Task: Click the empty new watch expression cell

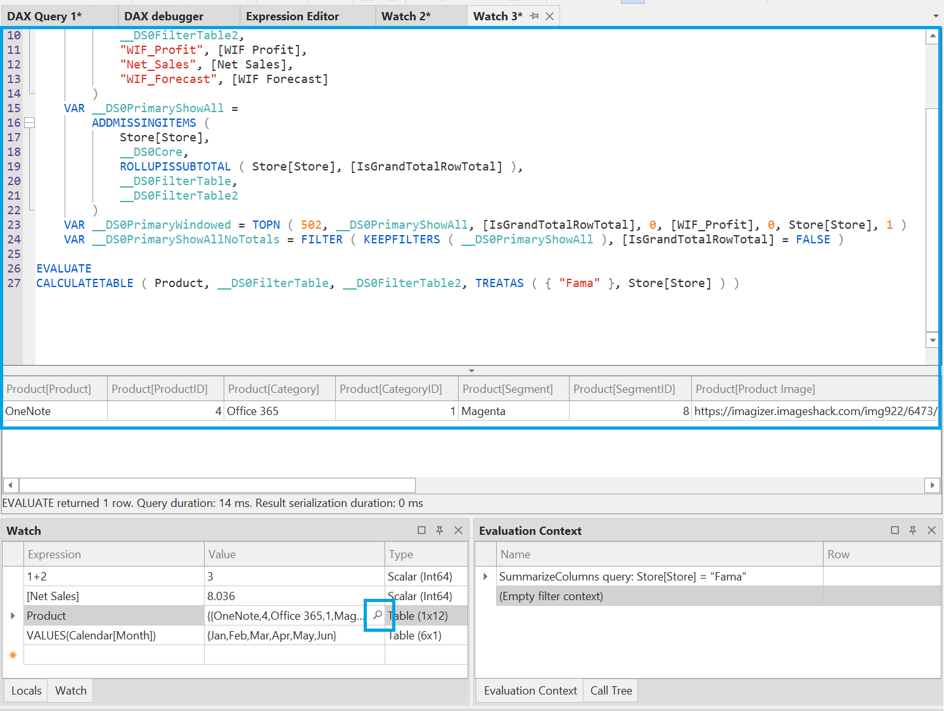Action: click(114, 655)
